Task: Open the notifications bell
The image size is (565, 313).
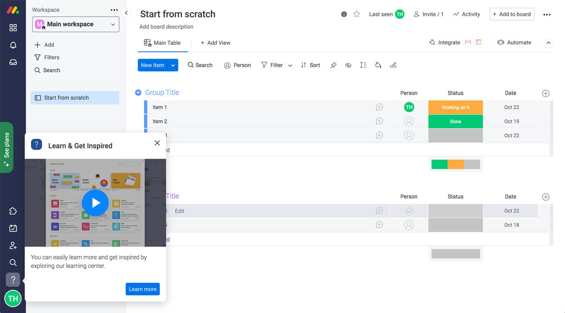Action: (x=13, y=45)
